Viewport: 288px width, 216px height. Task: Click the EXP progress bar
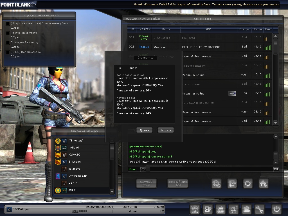tap(92, 211)
